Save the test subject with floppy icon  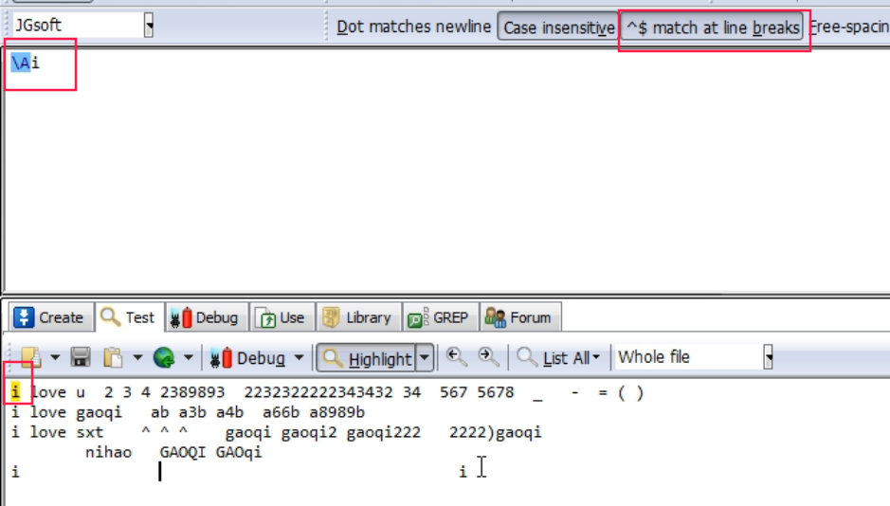coord(81,358)
